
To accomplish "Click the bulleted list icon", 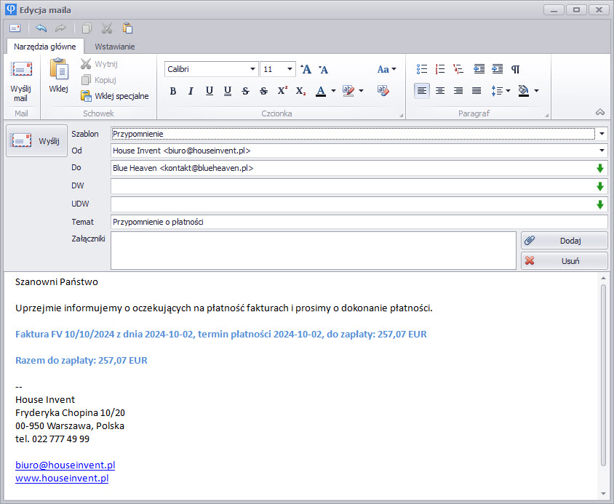I will tap(422, 69).
